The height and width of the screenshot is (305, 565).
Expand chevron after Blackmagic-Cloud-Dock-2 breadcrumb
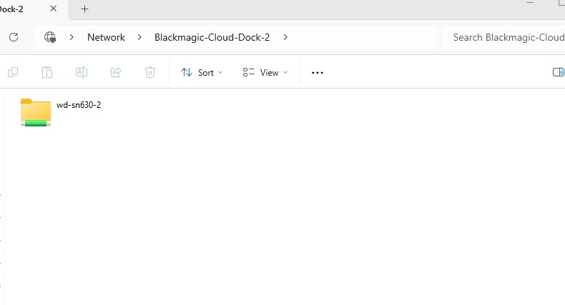pyautogui.click(x=285, y=37)
